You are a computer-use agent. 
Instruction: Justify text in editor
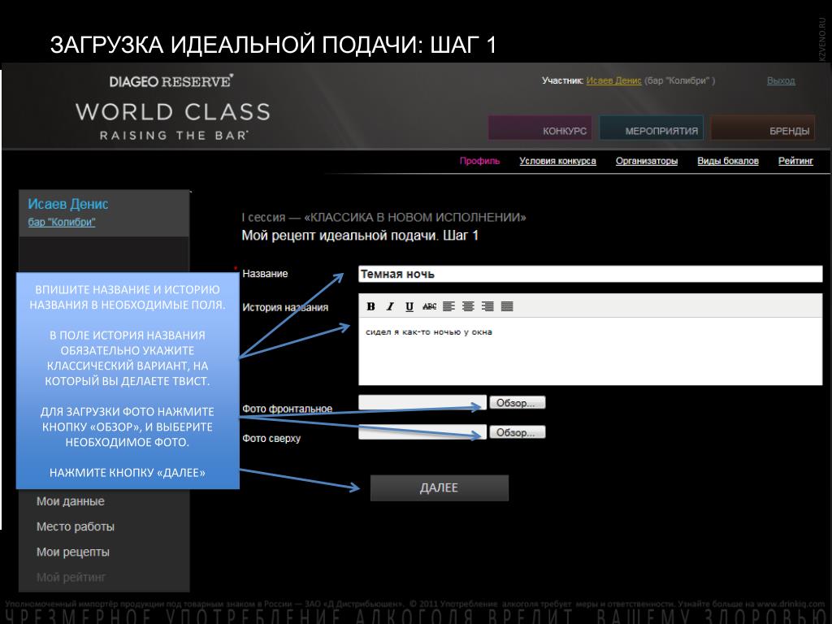(x=507, y=306)
